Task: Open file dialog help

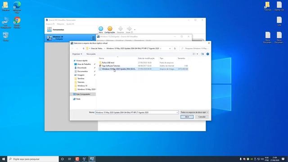Action: tap(208, 54)
